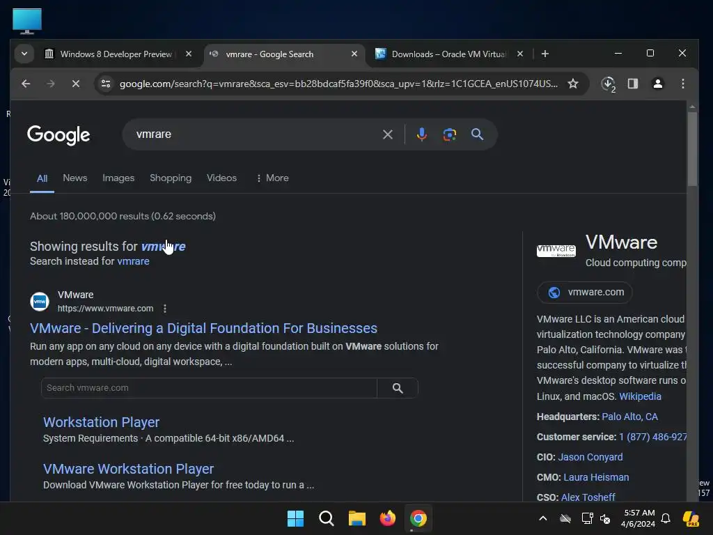The height and width of the screenshot is (535, 713).
Task: Select the Videos search filter
Action: pyautogui.click(x=221, y=178)
